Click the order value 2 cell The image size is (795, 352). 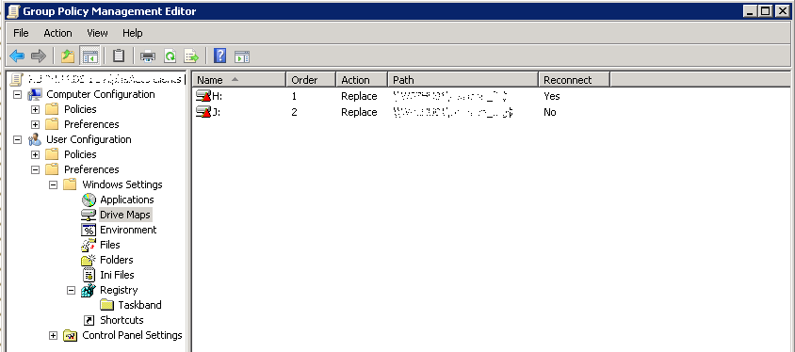point(295,112)
